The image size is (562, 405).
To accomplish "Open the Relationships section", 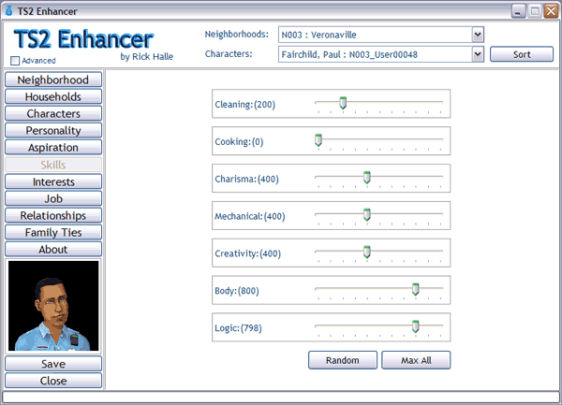I will (53, 215).
